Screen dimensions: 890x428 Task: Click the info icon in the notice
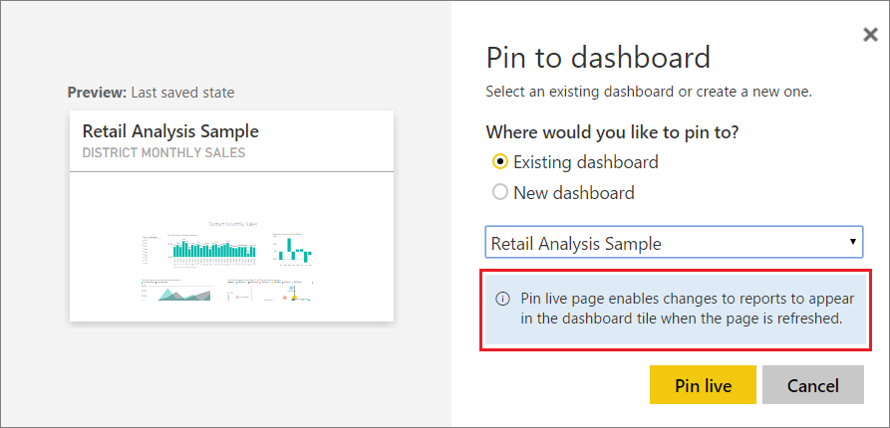tap(502, 299)
